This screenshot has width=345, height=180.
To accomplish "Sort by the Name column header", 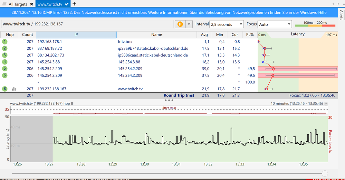I will coord(156,34).
